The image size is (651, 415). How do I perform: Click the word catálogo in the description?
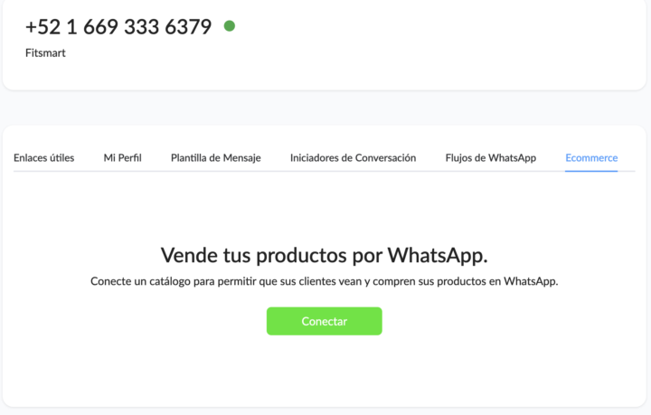(170, 281)
